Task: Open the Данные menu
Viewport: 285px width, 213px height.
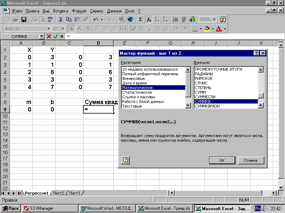Action: pos(114,11)
